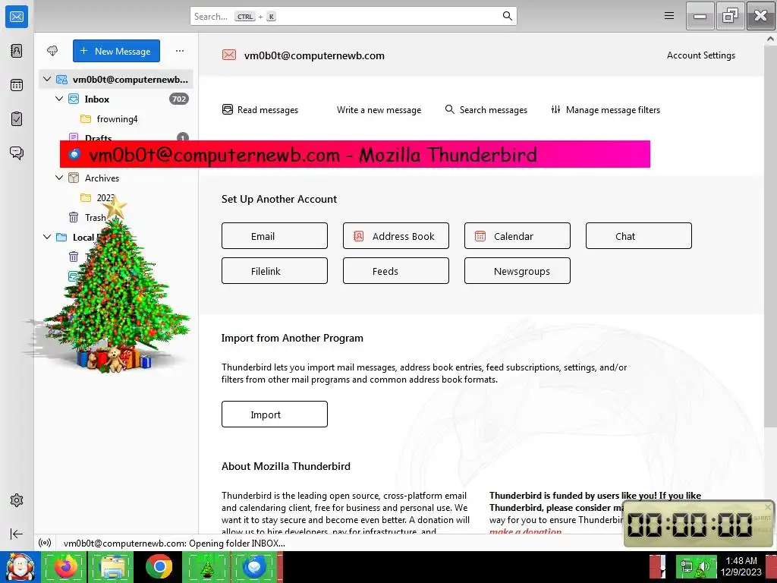Open File Explorer from the taskbar

click(111, 567)
